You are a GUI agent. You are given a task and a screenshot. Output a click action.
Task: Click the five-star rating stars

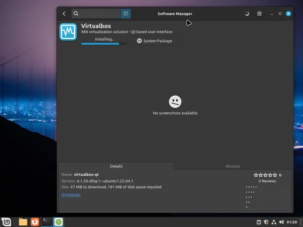(265, 175)
